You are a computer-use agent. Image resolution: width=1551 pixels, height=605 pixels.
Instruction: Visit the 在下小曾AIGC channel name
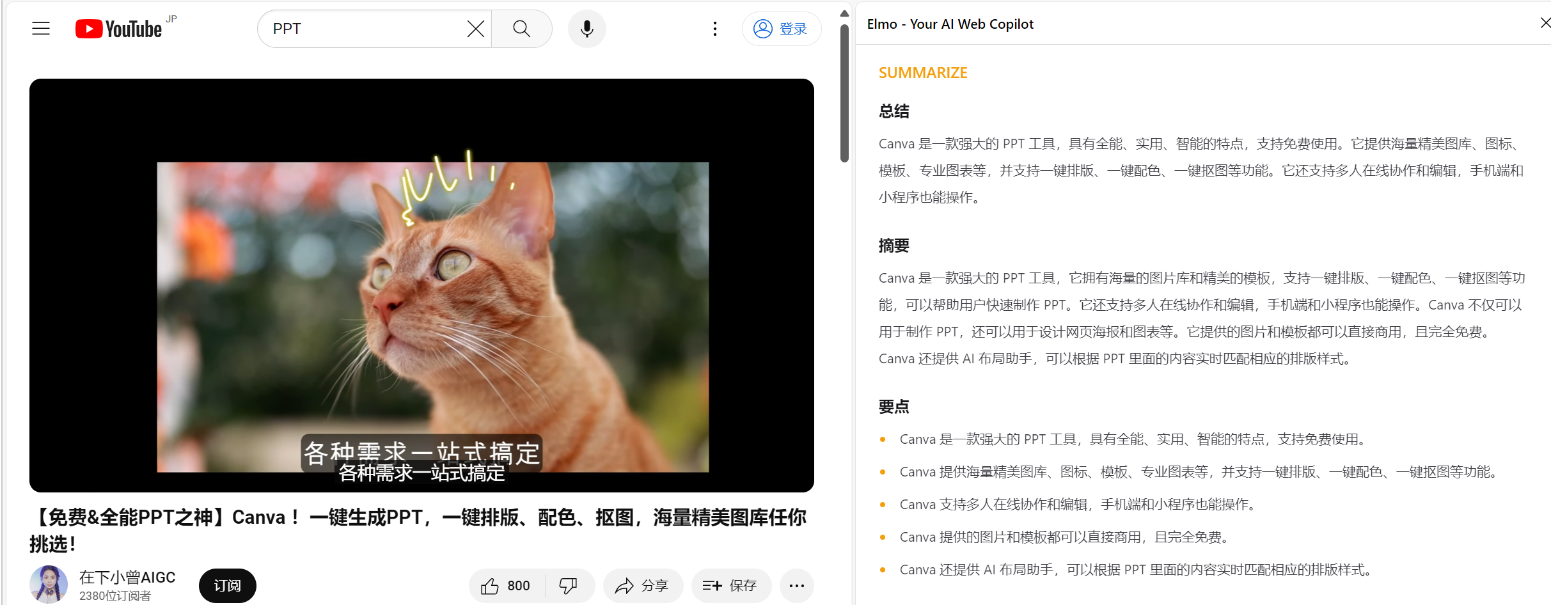click(127, 577)
